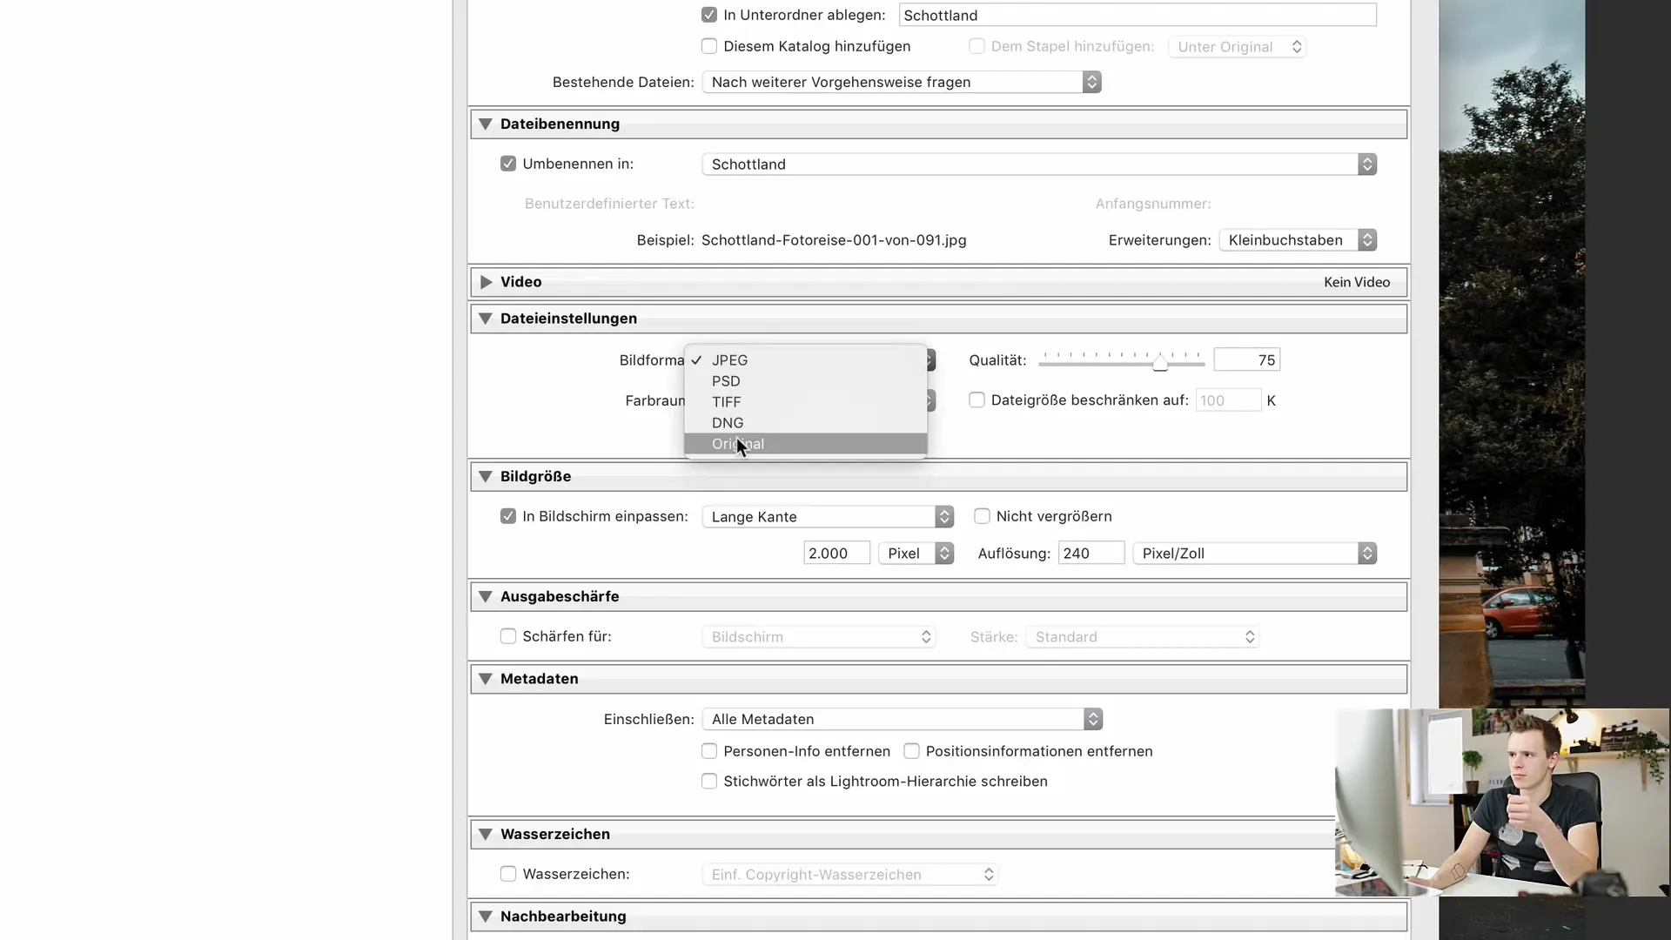The height and width of the screenshot is (940, 1671).
Task: Open the Pixel unit dropdown
Action: (916, 554)
